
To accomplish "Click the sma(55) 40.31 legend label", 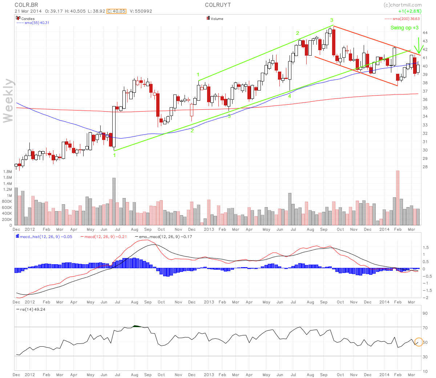I will [37, 23].
